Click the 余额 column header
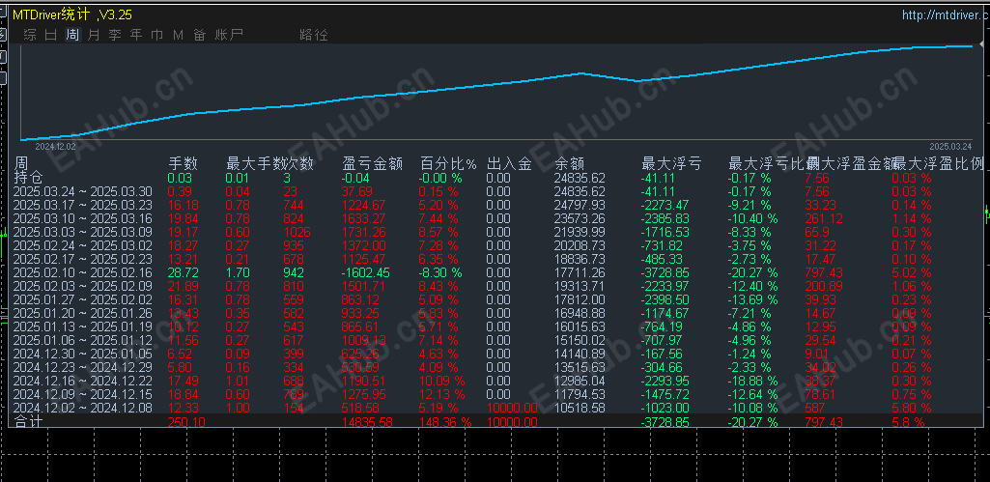This screenshot has width=990, height=482. pyautogui.click(x=570, y=163)
